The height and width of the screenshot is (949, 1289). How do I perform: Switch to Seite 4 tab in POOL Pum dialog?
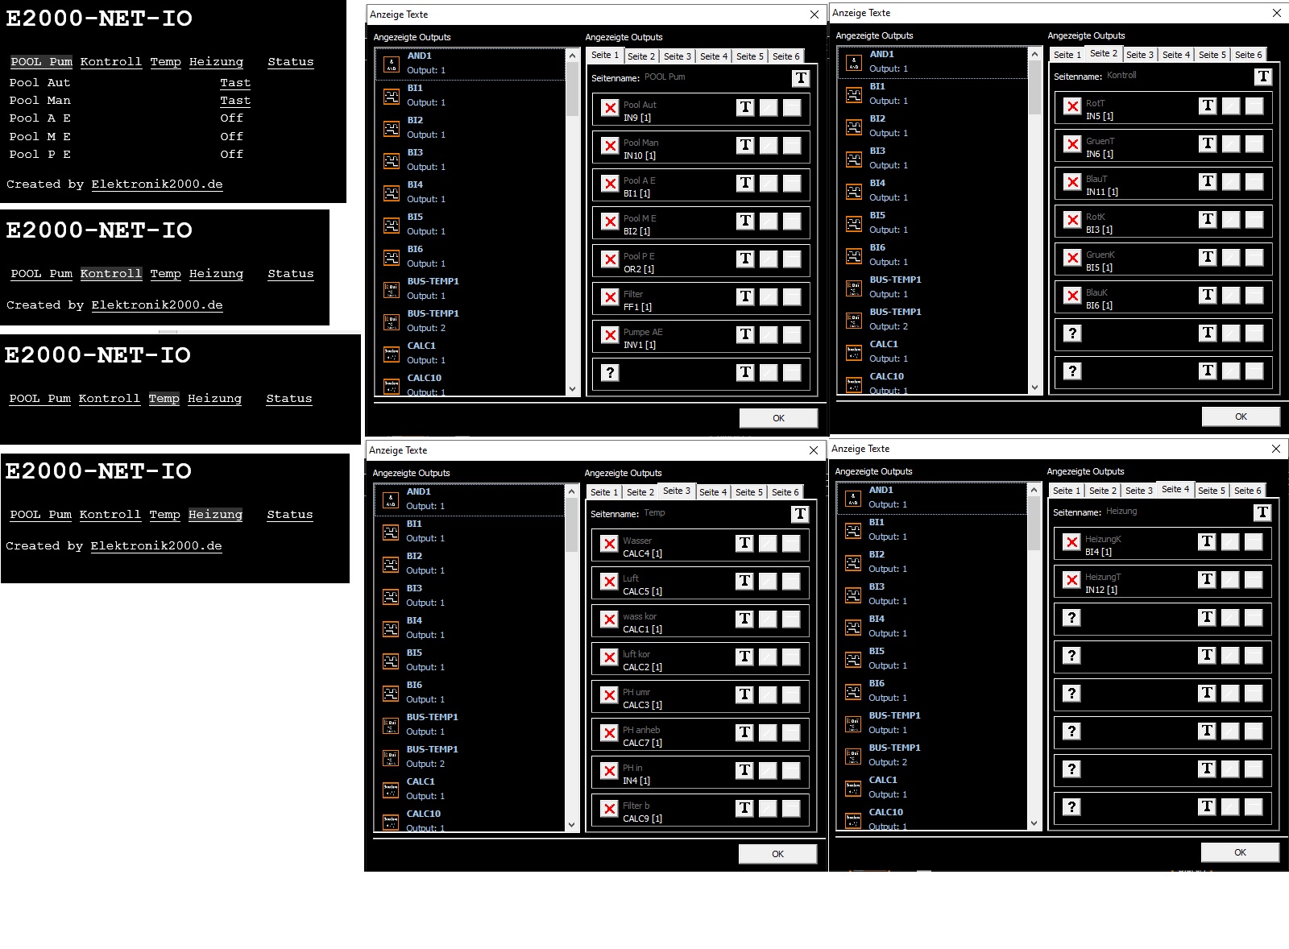pos(713,56)
